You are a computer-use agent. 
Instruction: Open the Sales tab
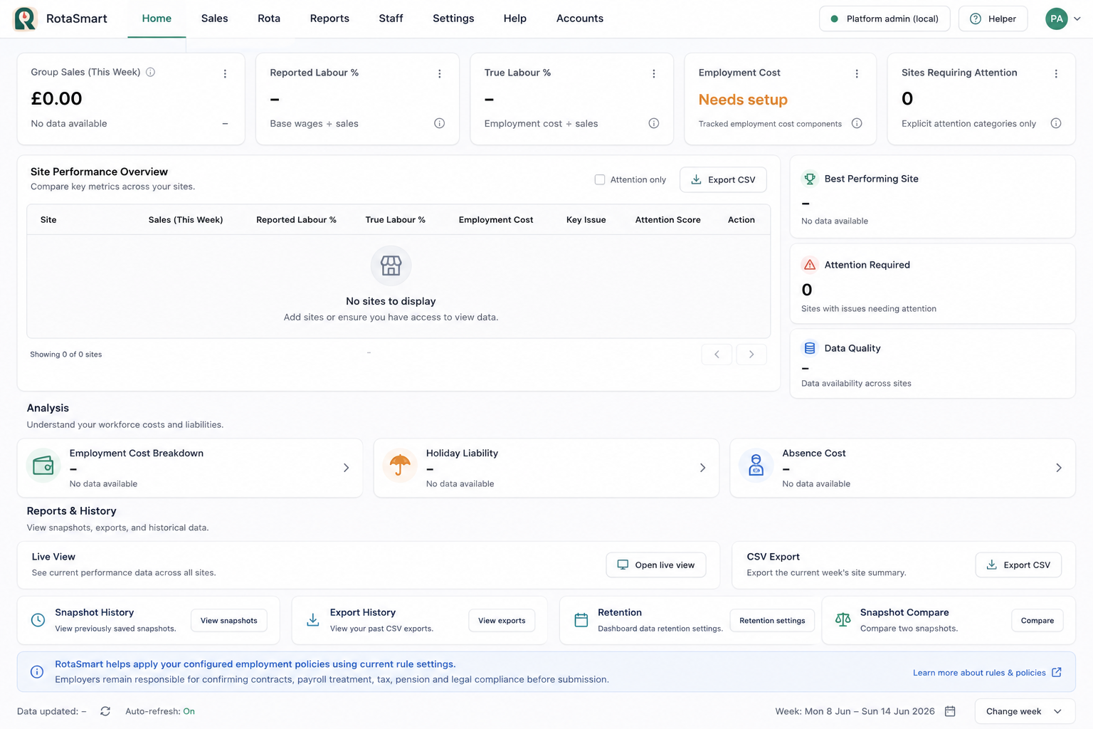[x=214, y=19]
